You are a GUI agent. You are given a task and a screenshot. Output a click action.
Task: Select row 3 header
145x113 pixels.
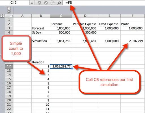[9, 28]
